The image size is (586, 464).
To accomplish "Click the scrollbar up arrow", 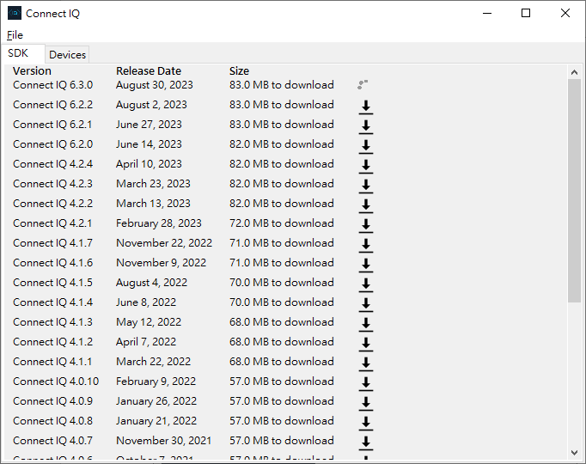I will [575, 72].
